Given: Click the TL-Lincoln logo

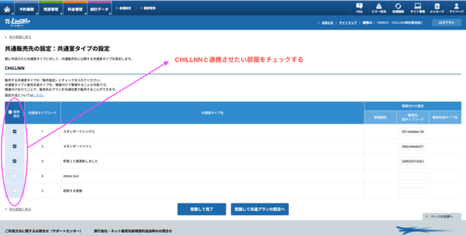Looking at the screenshot, I should 15,22.
